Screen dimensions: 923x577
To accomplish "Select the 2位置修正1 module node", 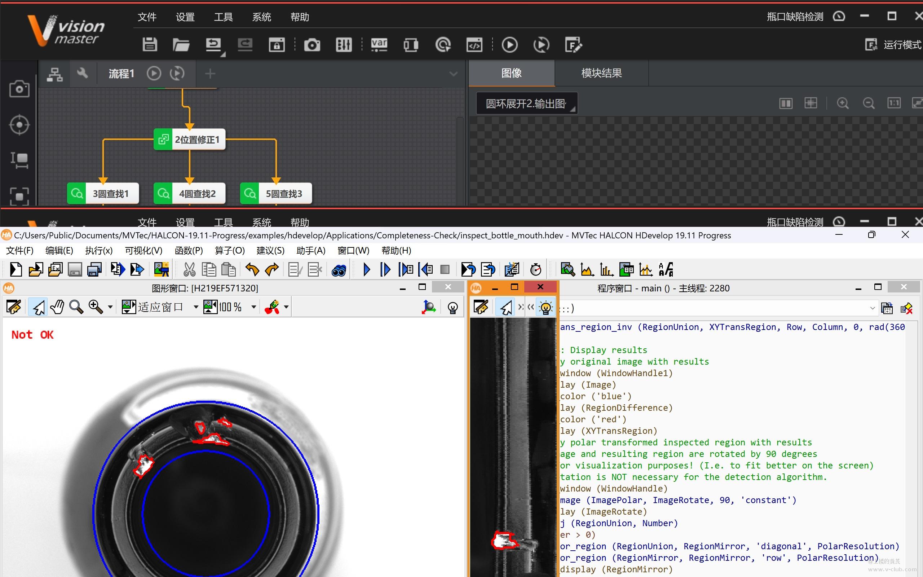I will [x=190, y=139].
